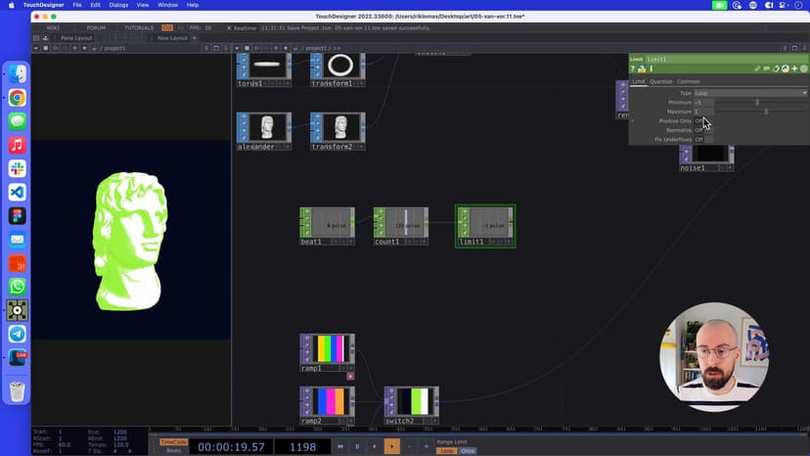Open WhatsApp from the dock
This screenshot has height=456, width=810.
click(18, 287)
